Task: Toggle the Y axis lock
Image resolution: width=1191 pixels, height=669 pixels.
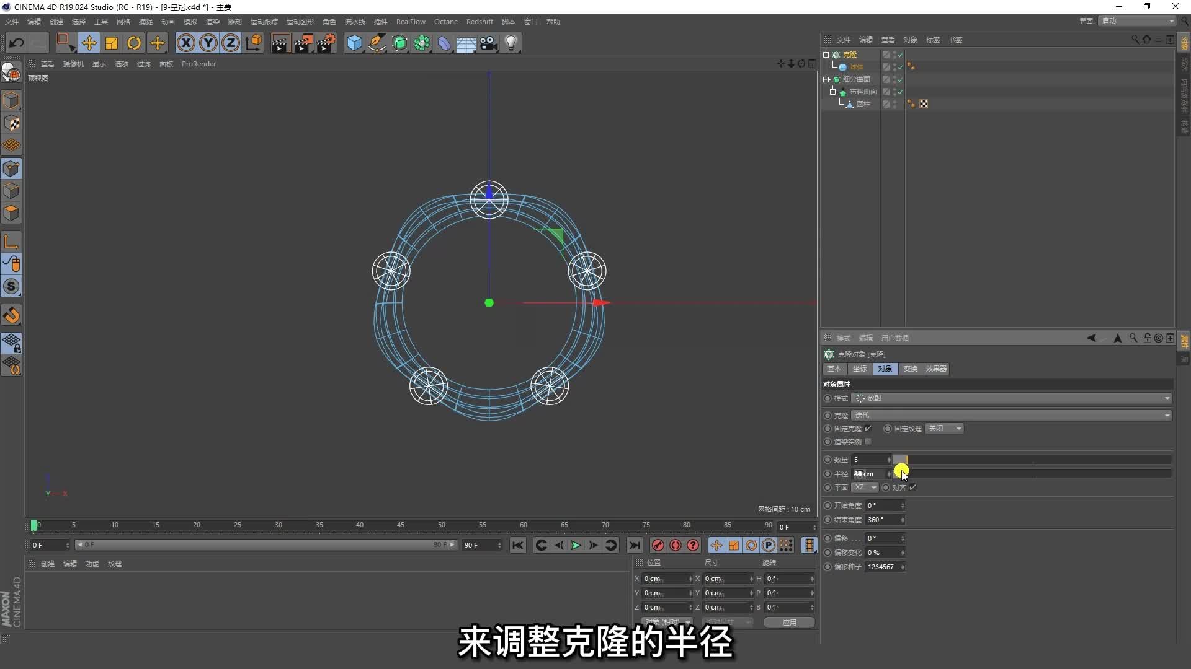Action: [208, 43]
